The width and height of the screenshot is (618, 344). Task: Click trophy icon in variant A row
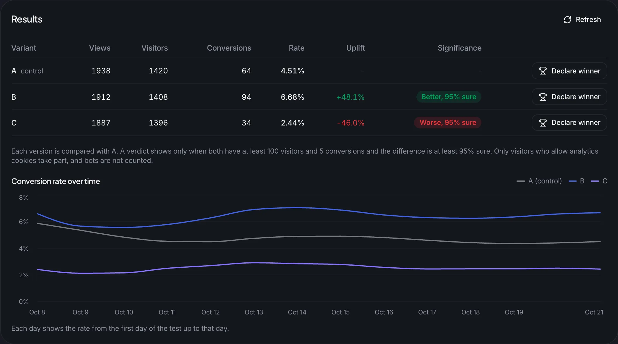[x=543, y=71]
